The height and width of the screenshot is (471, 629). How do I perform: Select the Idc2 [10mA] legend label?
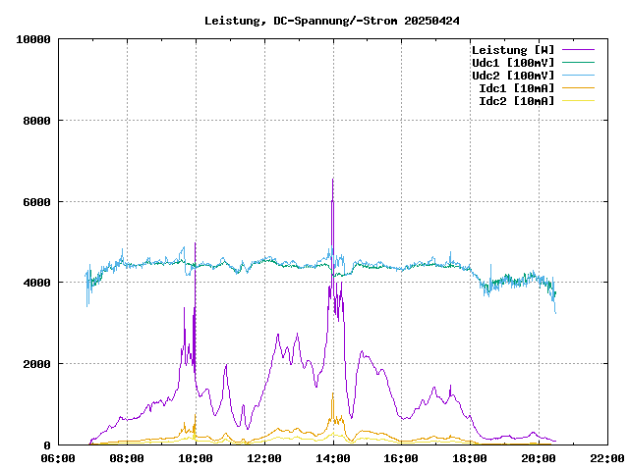pos(515,100)
